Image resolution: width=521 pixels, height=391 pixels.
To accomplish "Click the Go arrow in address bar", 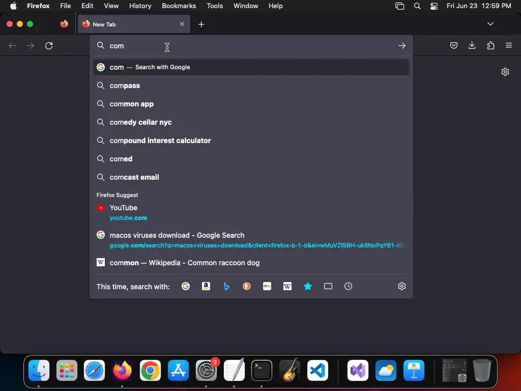I will click(x=402, y=45).
